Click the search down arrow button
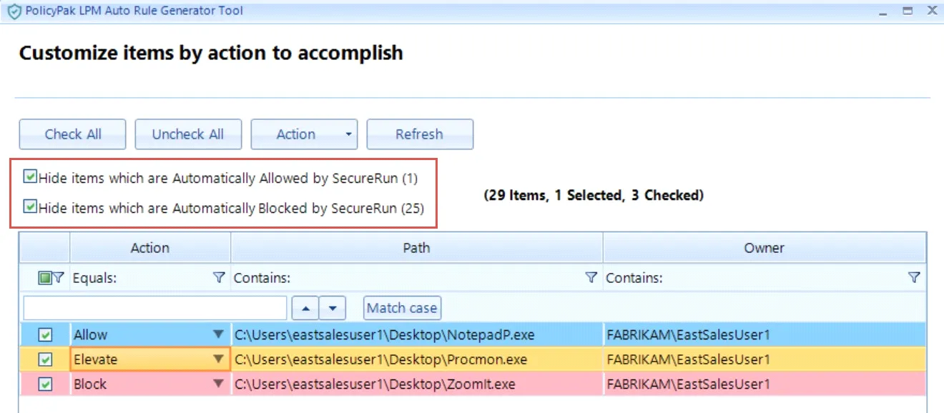Image resolution: width=944 pixels, height=413 pixels. point(333,308)
